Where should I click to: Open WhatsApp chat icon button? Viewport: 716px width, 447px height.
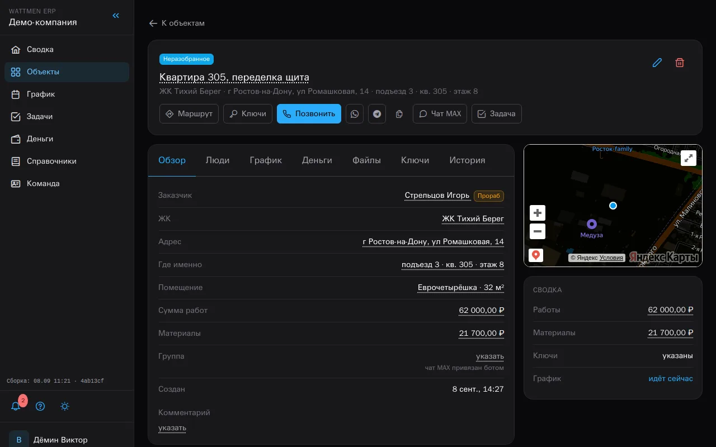click(x=355, y=114)
